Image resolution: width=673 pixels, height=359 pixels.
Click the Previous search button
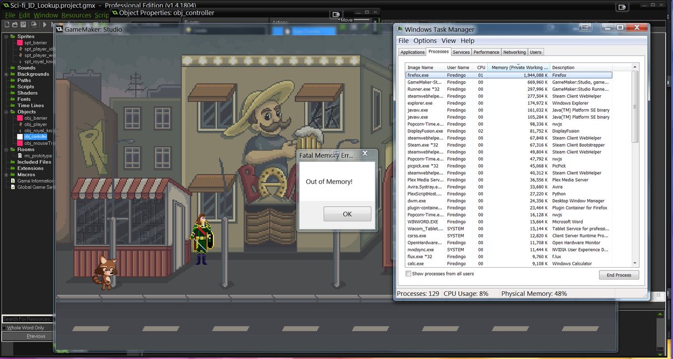point(29,336)
